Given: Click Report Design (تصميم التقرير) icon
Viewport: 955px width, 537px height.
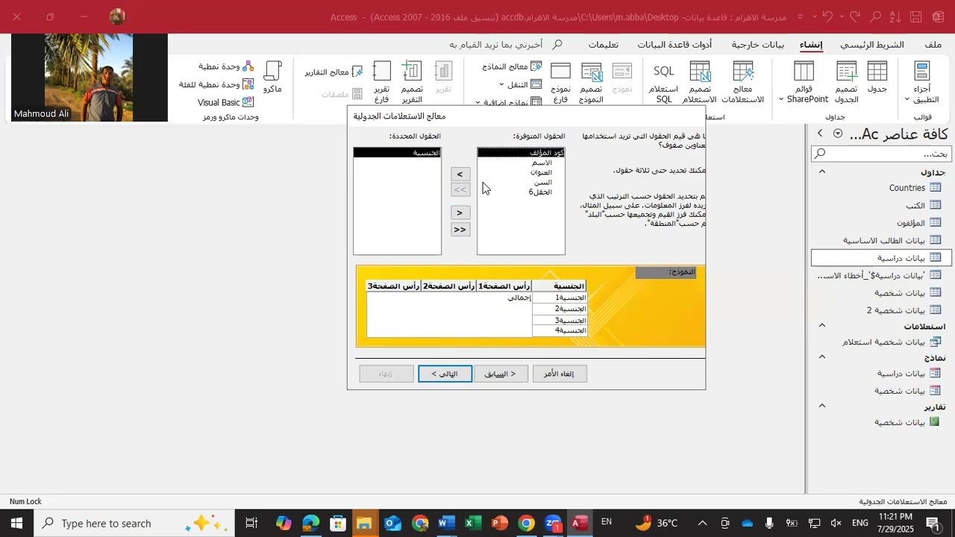Looking at the screenshot, I should pos(412,82).
